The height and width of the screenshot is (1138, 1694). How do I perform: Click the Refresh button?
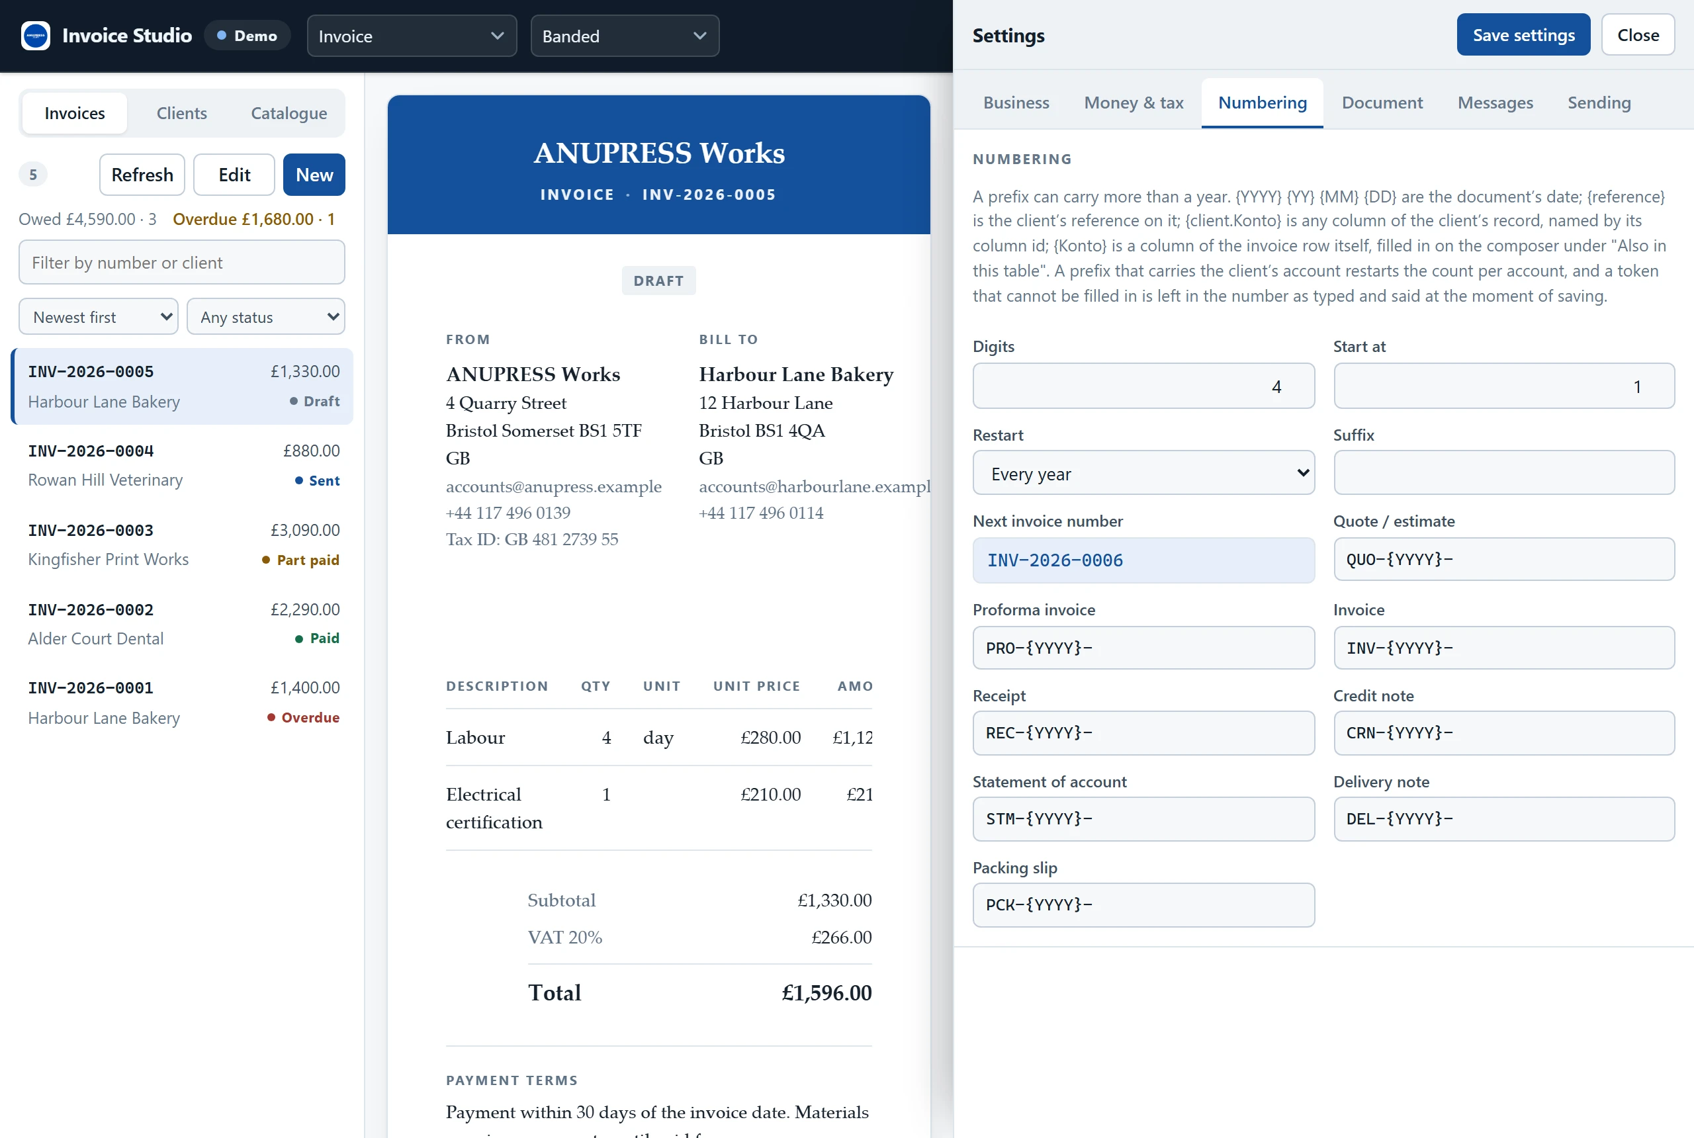[142, 175]
